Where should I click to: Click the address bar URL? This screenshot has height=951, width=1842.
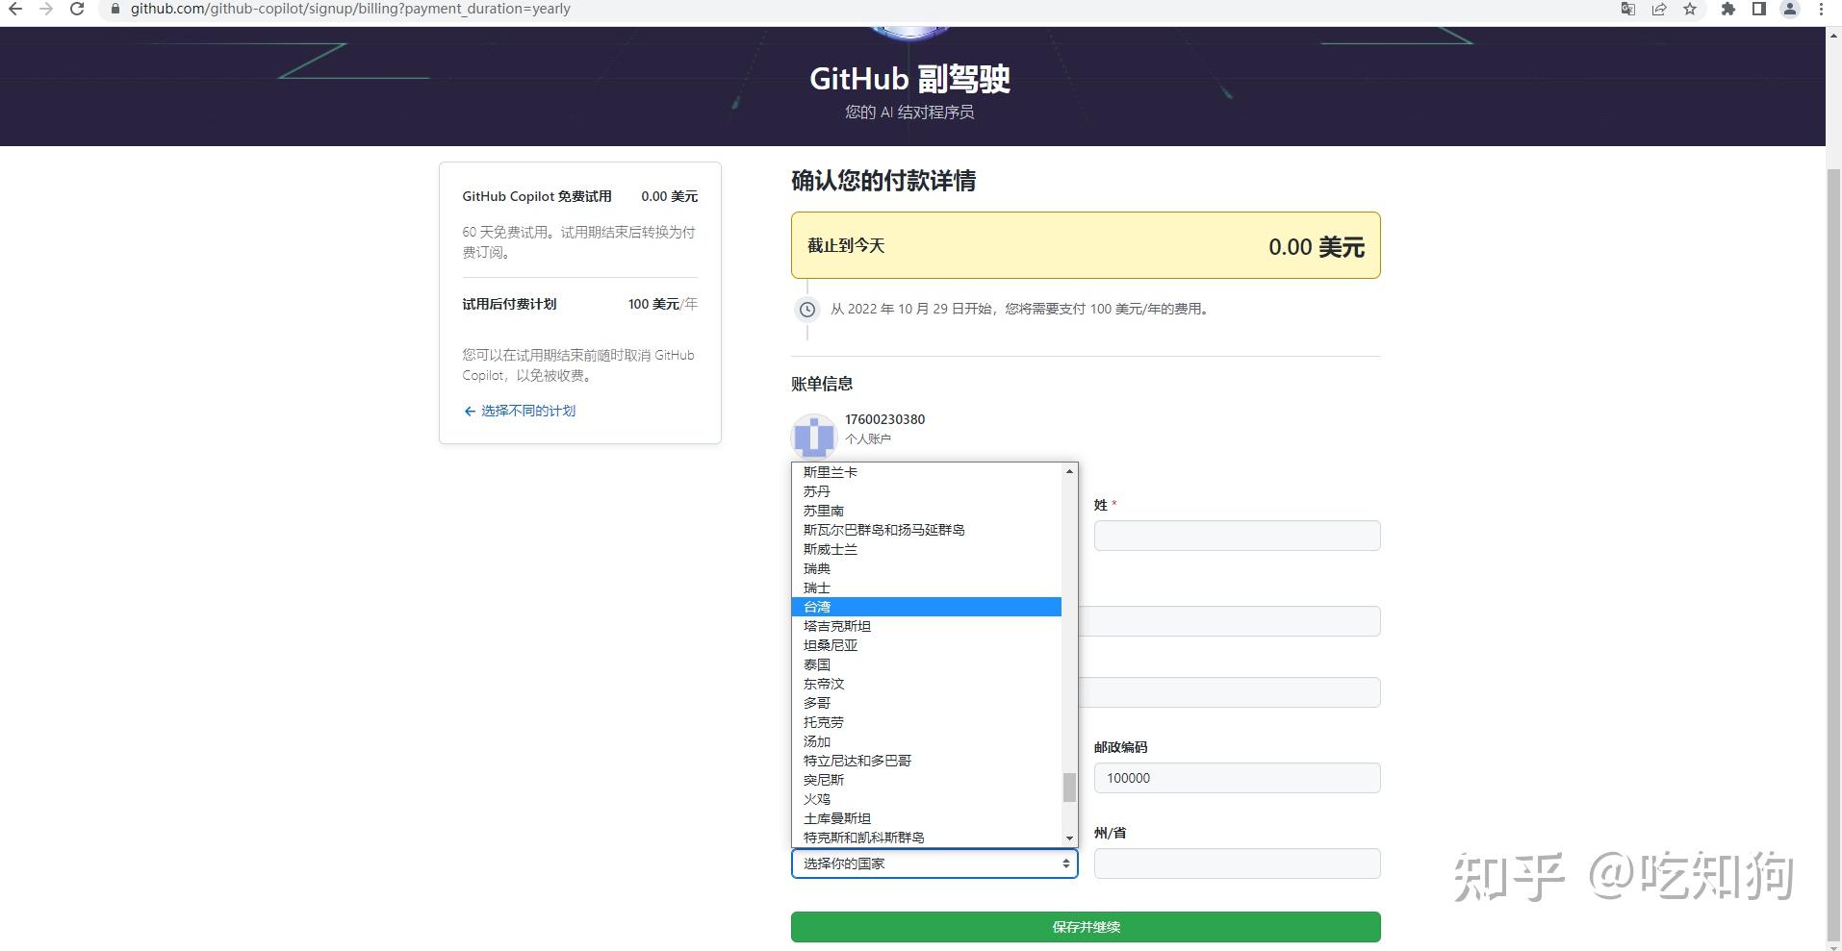[350, 9]
